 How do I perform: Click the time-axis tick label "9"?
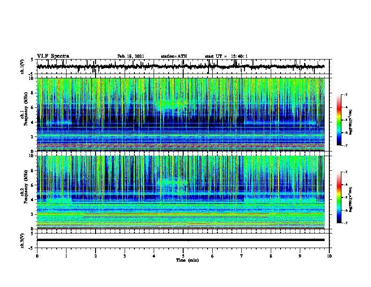point(300,256)
